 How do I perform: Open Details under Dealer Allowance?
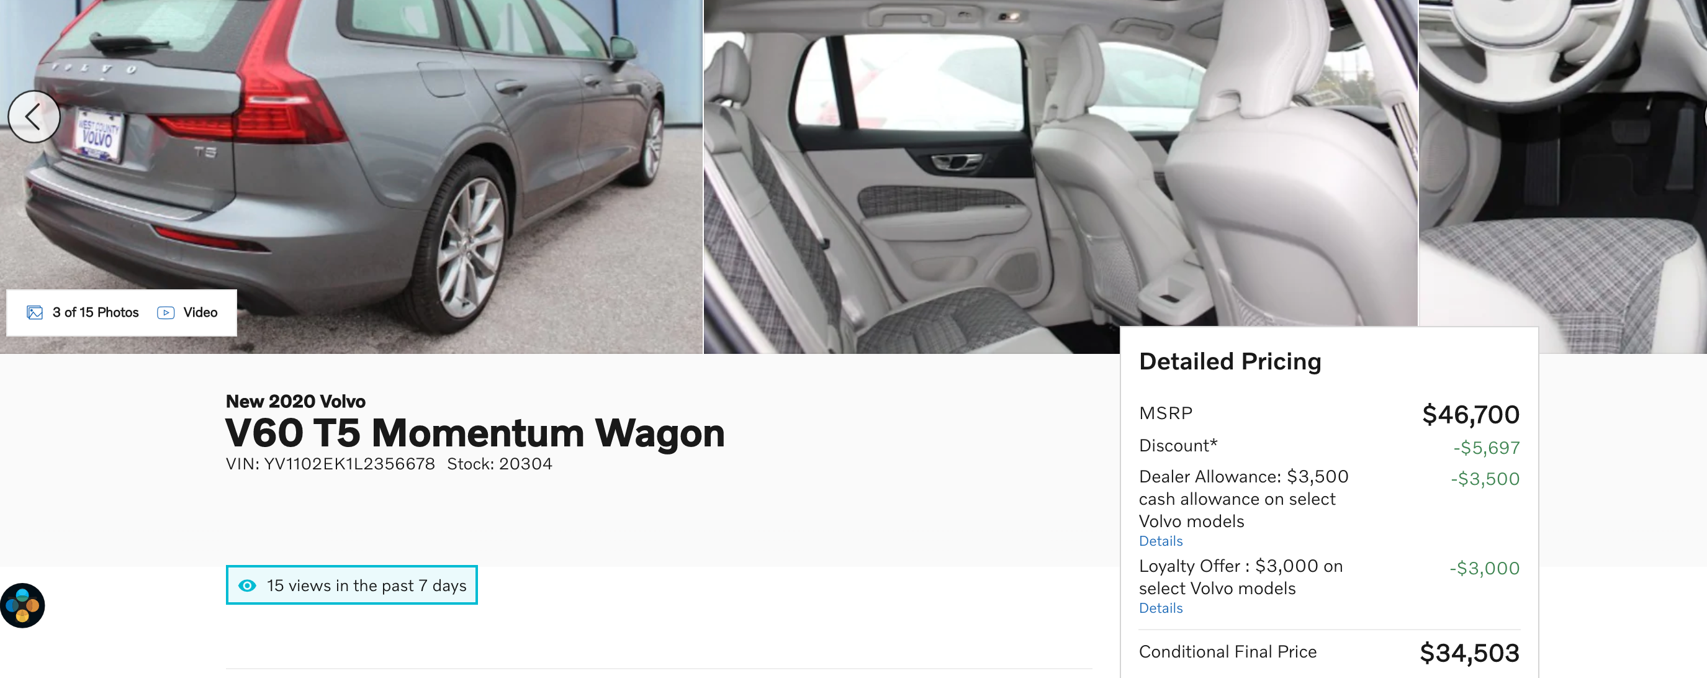click(1160, 541)
